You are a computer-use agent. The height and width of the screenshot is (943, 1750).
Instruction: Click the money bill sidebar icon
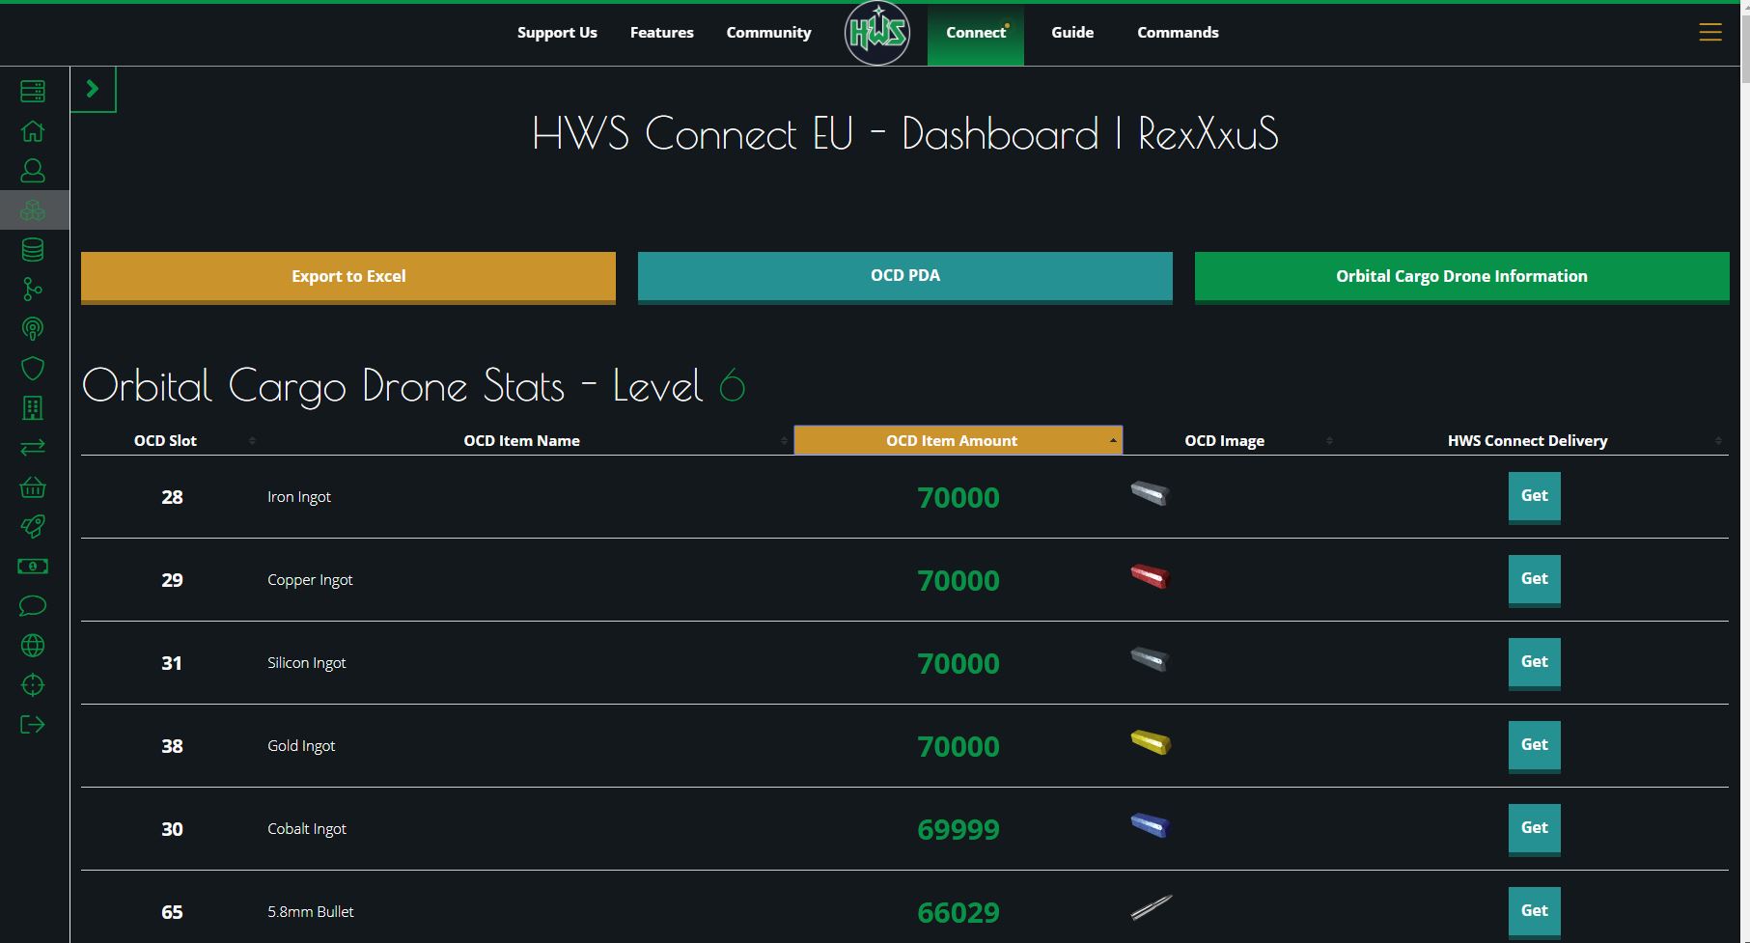(x=33, y=567)
